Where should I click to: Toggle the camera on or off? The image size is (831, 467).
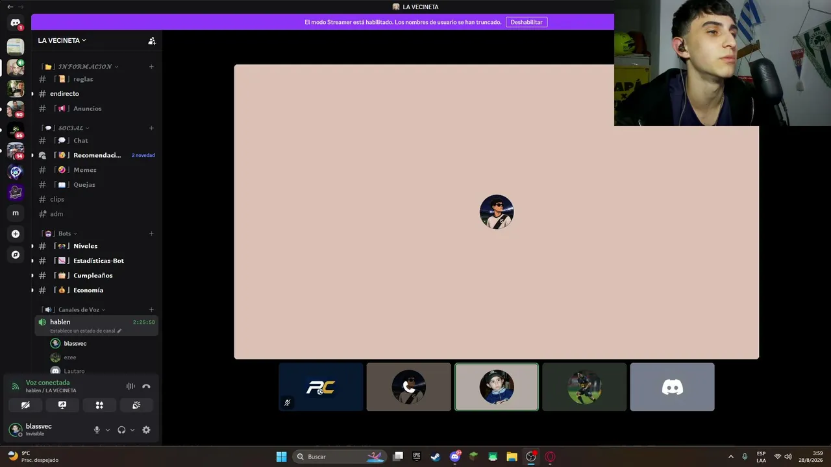click(x=25, y=405)
